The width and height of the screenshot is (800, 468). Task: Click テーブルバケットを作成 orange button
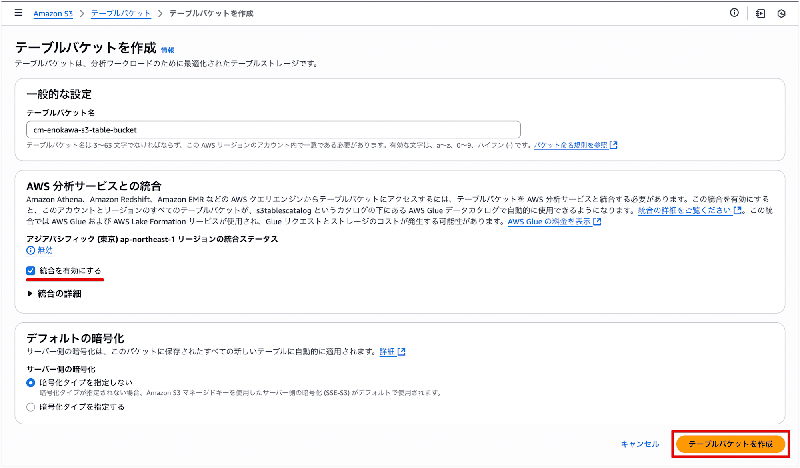tap(730, 444)
